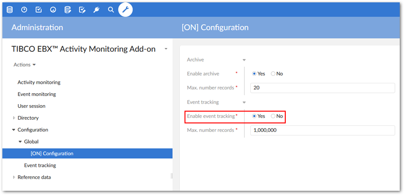Select Yes for Enable archive
This screenshot has width=404, height=195.
tap(255, 74)
